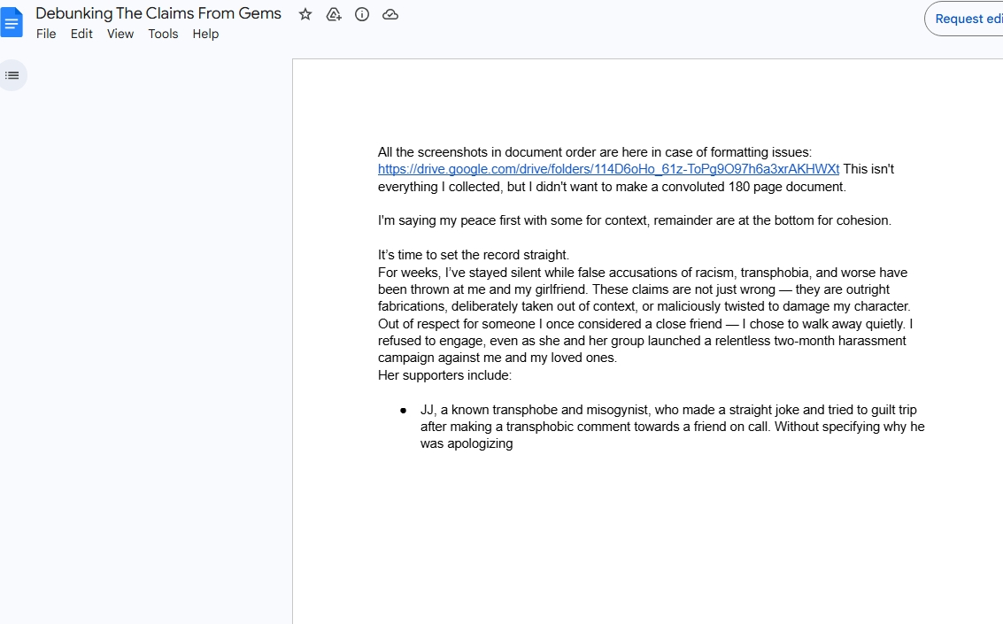Check the cloud document status icon
This screenshot has width=1003, height=624.
[x=390, y=14]
